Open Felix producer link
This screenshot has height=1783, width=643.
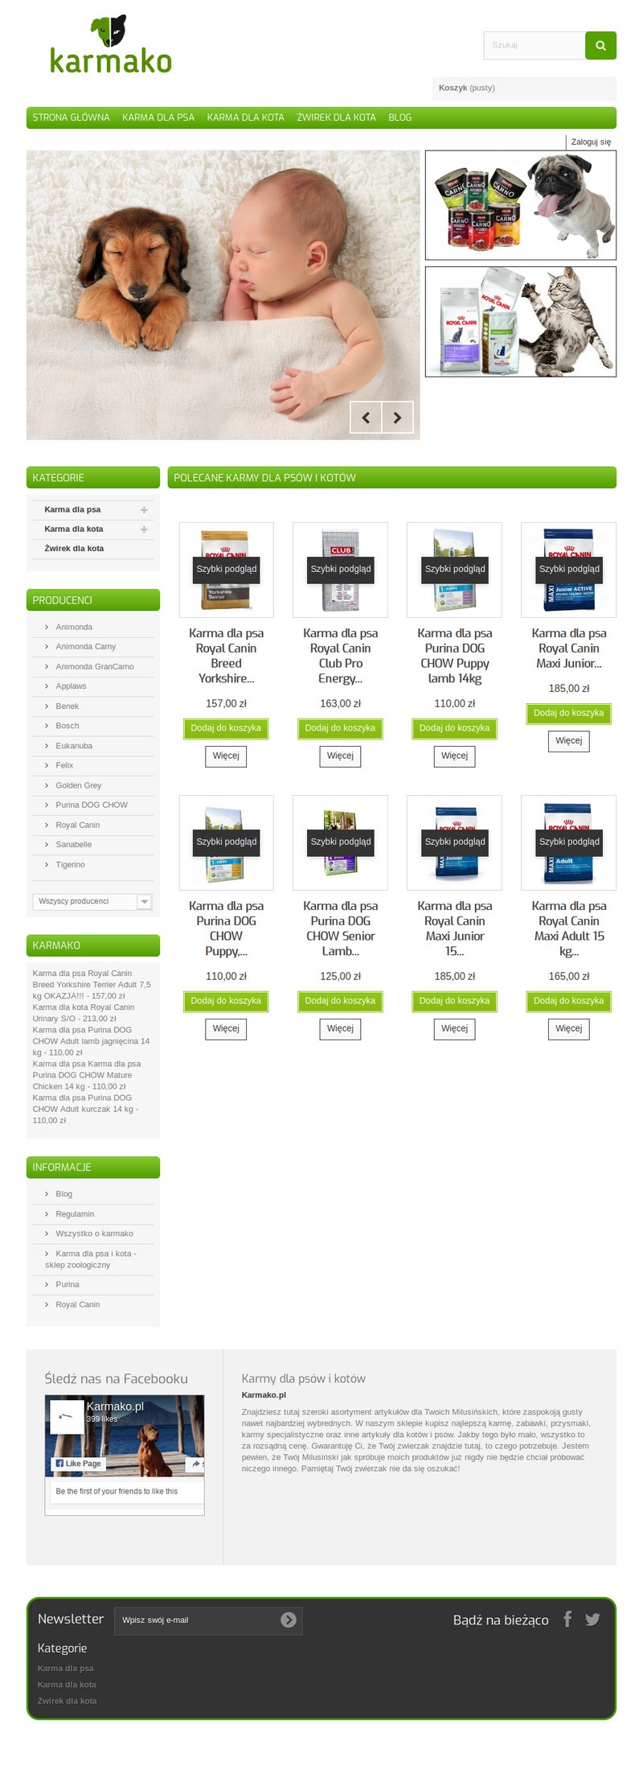(x=64, y=765)
